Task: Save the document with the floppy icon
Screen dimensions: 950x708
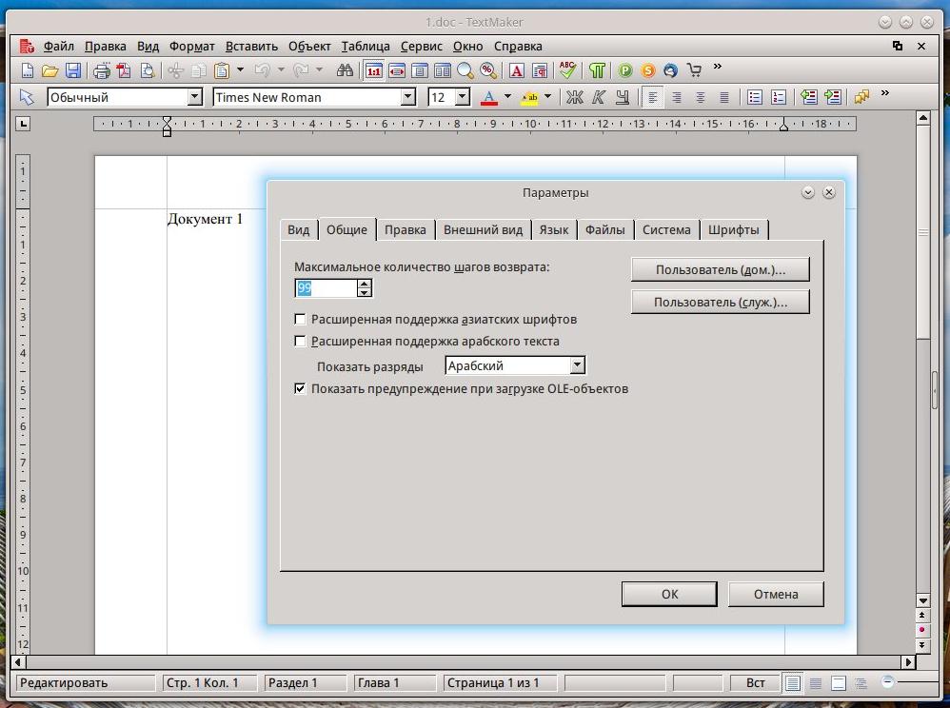Action: click(72, 70)
